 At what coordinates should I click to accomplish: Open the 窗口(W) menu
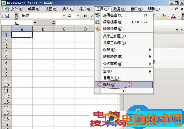tap(136, 9)
